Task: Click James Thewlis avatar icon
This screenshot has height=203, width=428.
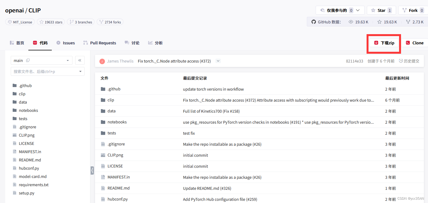Action: pyautogui.click(x=102, y=61)
